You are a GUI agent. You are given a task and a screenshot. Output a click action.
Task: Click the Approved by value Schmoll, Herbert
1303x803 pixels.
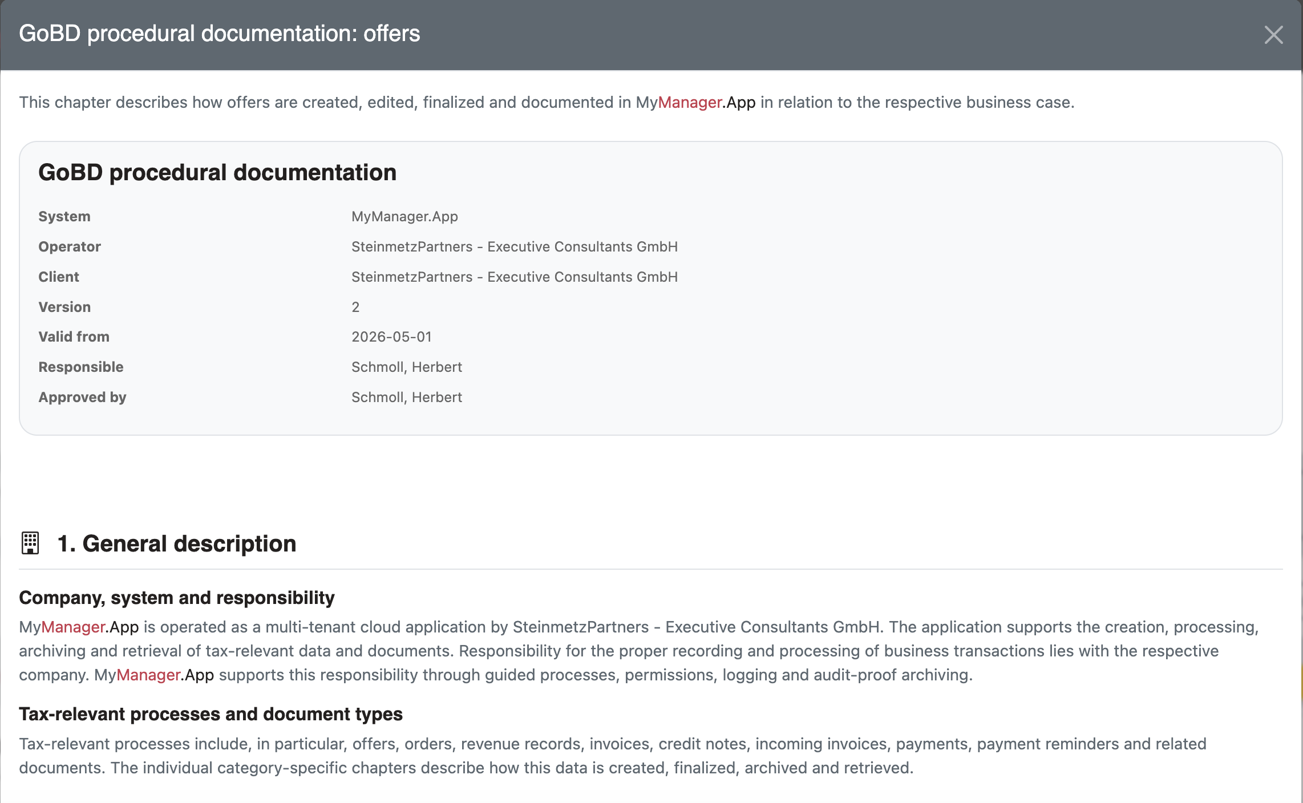pos(407,397)
